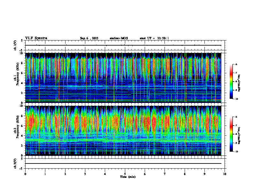Click the "ch.3(V)" waveform axis label
This screenshot has width=253, height=195.
coord(15,163)
